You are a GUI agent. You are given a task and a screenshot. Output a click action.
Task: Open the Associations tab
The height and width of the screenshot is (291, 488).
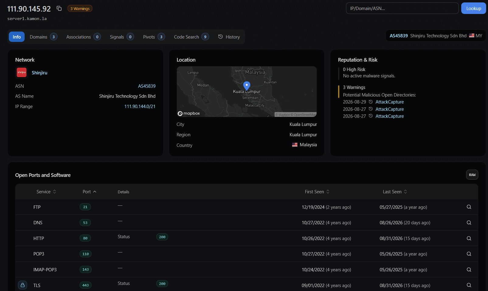coord(83,37)
